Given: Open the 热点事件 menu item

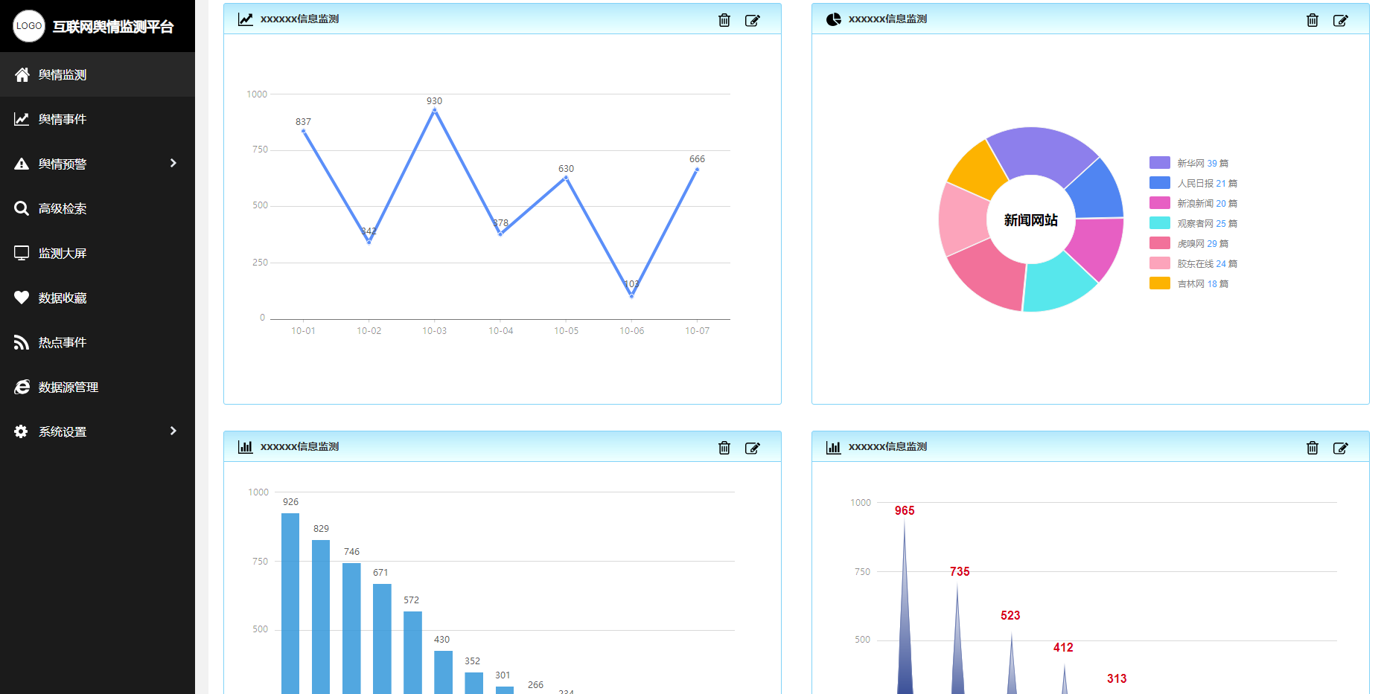Looking at the screenshot, I should [x=98, y=342].
